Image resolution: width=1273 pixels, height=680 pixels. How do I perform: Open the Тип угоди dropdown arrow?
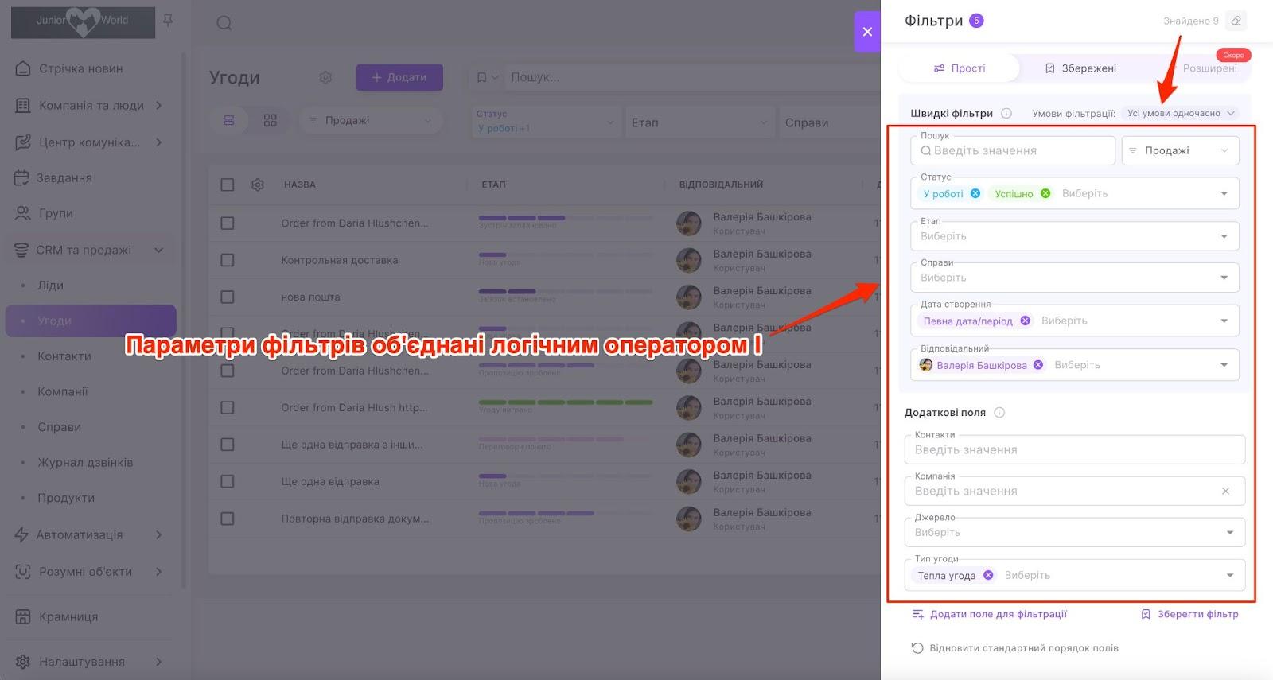click(1230, 575)
